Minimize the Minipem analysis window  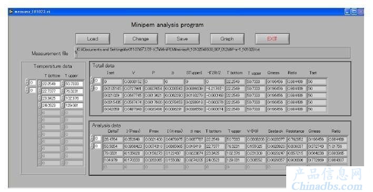[x=348, y=12]
